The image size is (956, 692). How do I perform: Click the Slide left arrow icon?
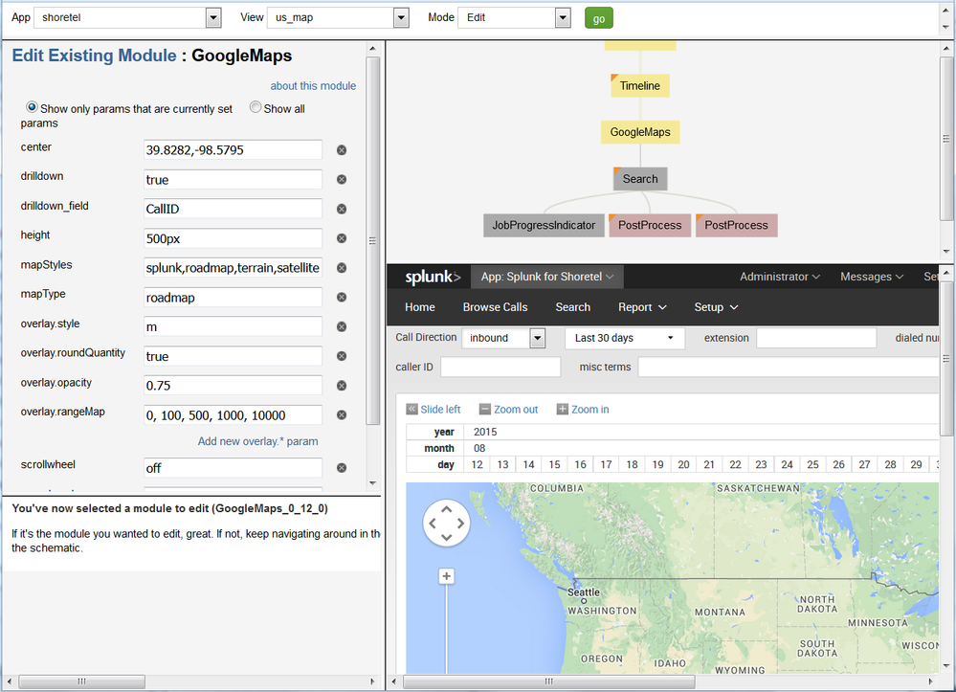pyautogui.click(x=412, y=409)
